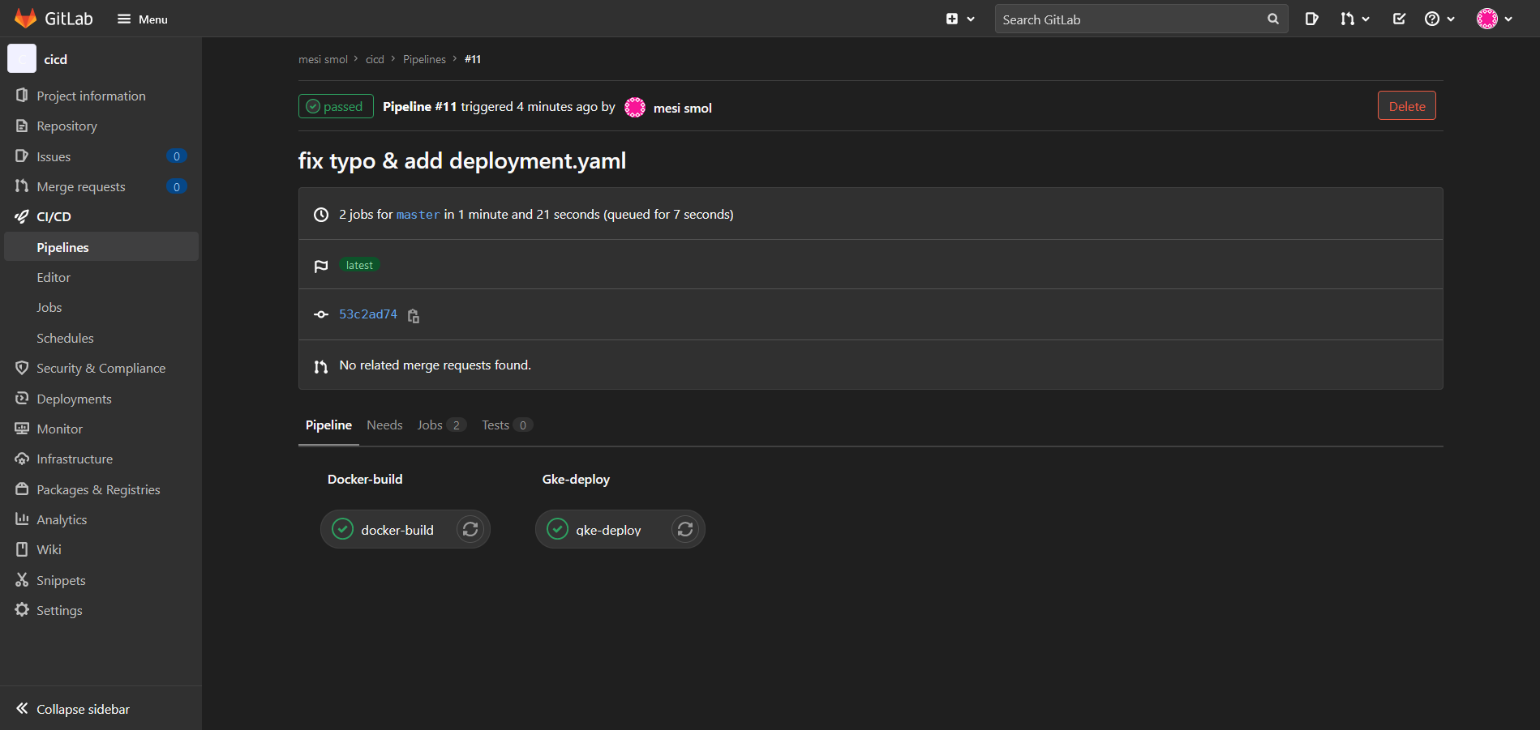Open the Issues icon in top bar
The image size is (1540, 730).
1311,19
